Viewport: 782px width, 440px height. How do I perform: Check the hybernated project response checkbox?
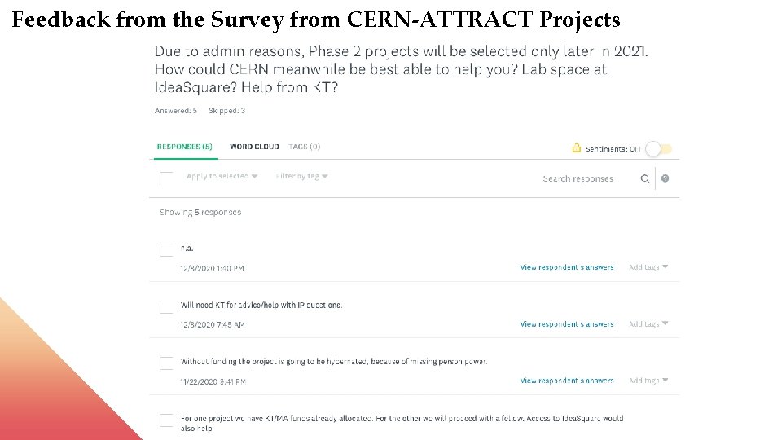[166, 363]
